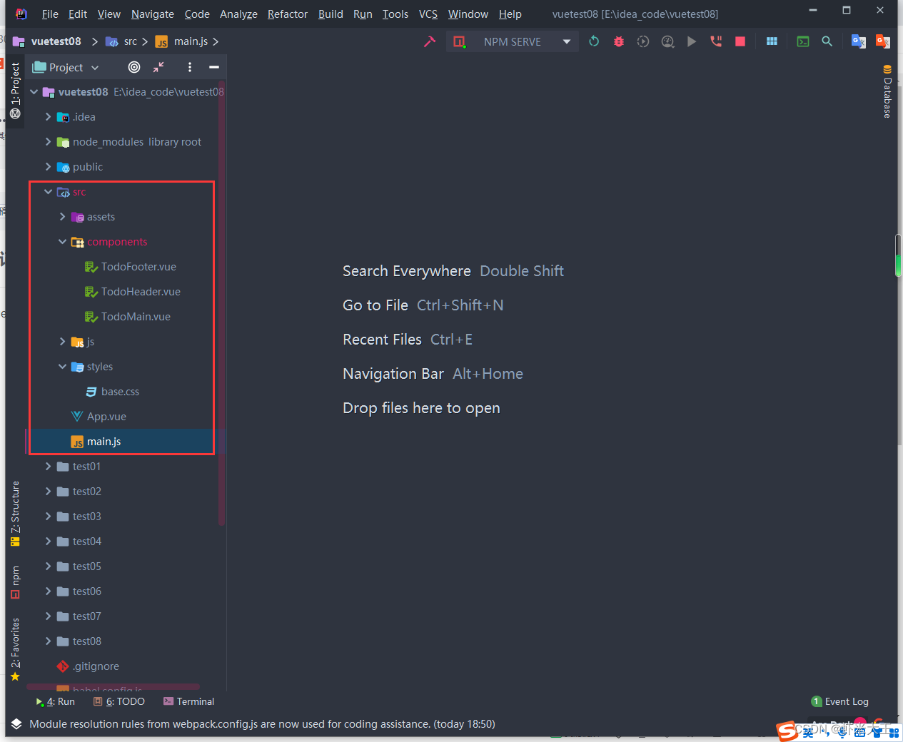The width and height of the screenshot is (903, 742).
Task: Collapse All in the Project panel
Action: click(158, 67)
